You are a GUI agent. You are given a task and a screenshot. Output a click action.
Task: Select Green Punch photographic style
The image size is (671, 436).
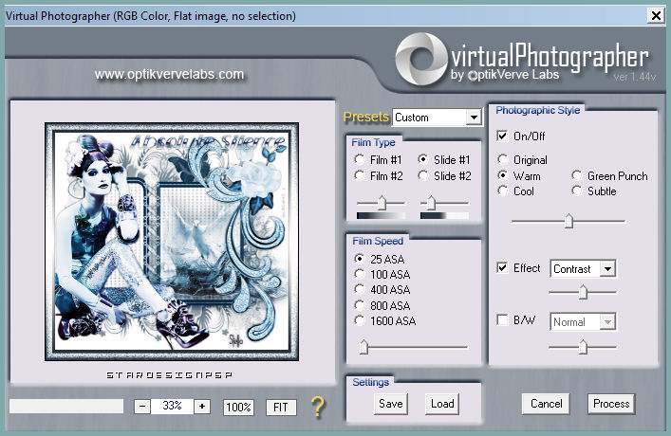577,175
